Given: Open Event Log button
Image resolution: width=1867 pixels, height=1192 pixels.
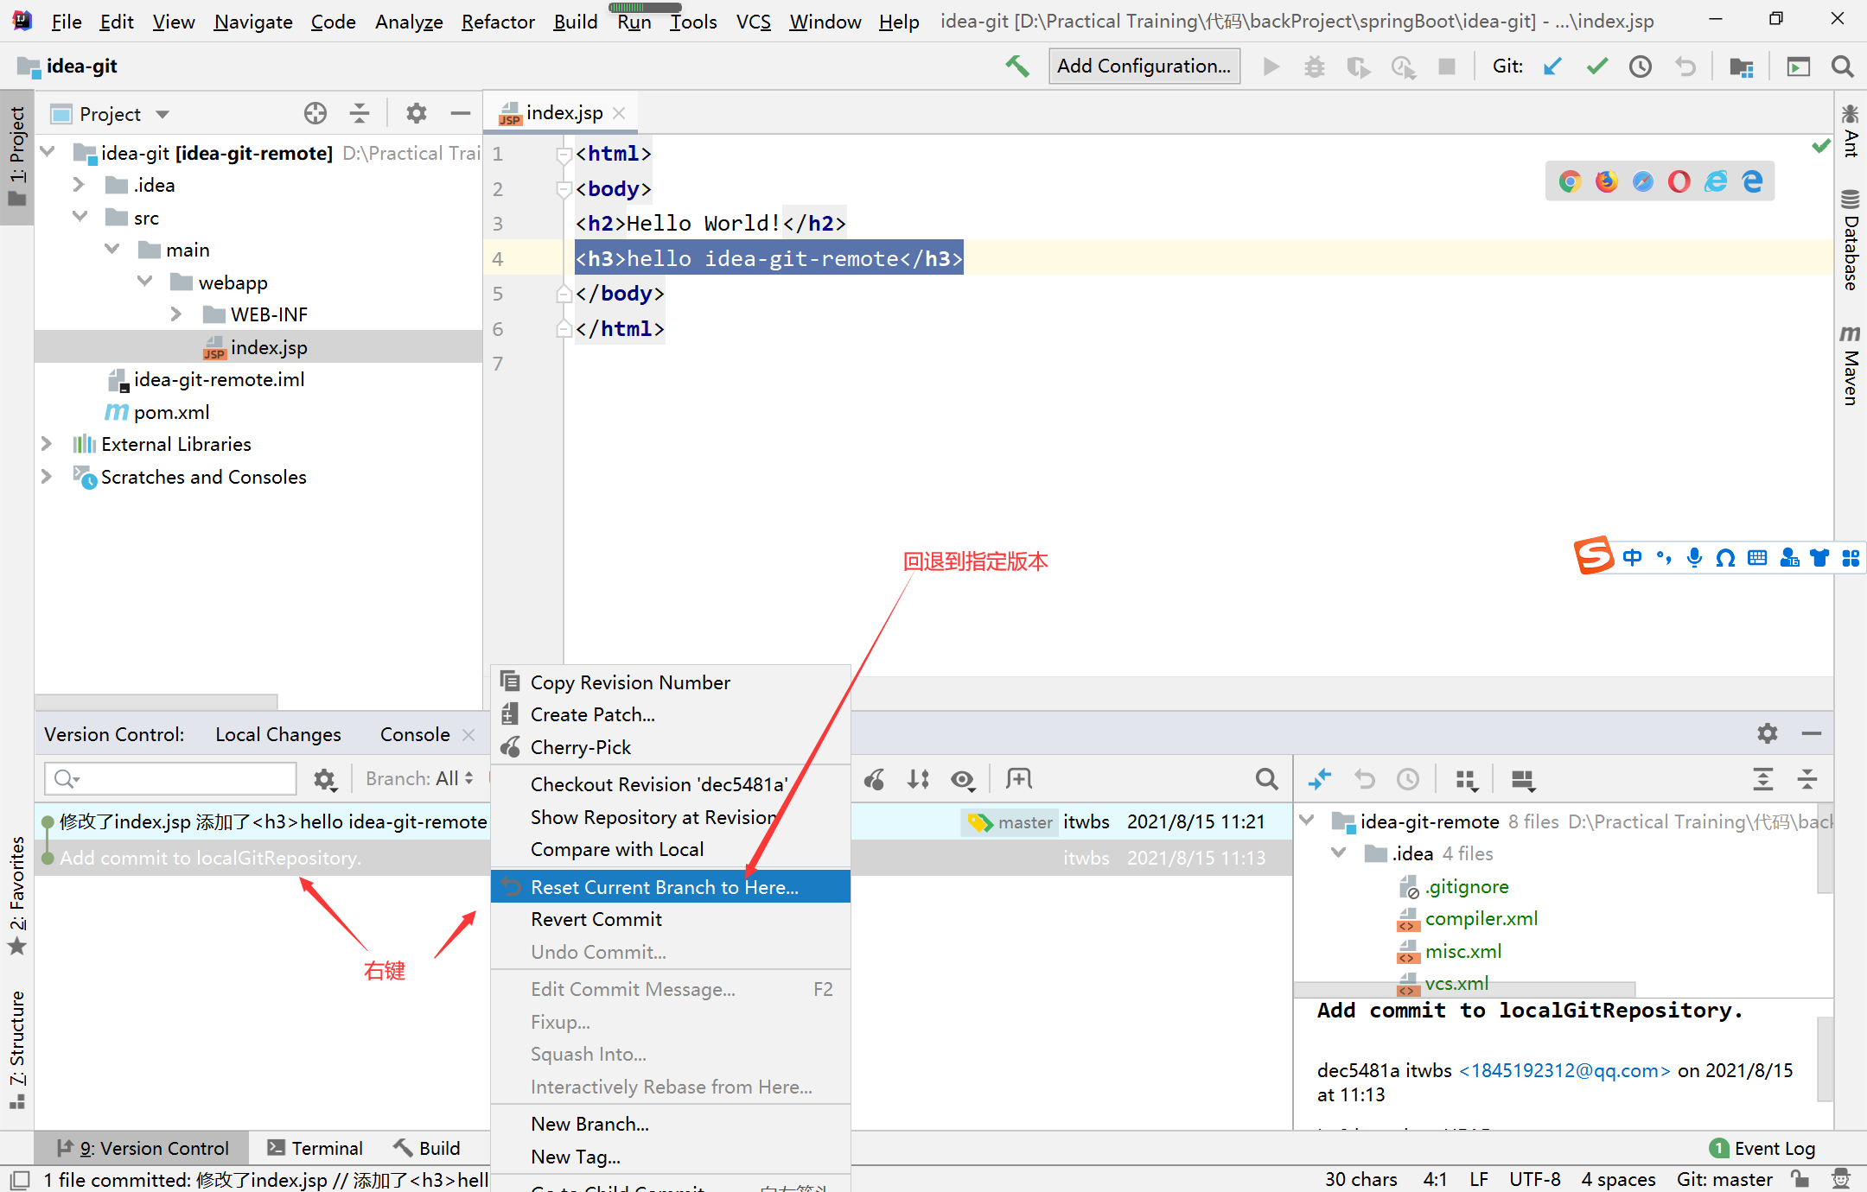Looking at the screenshot, I should (1762, 1148).
